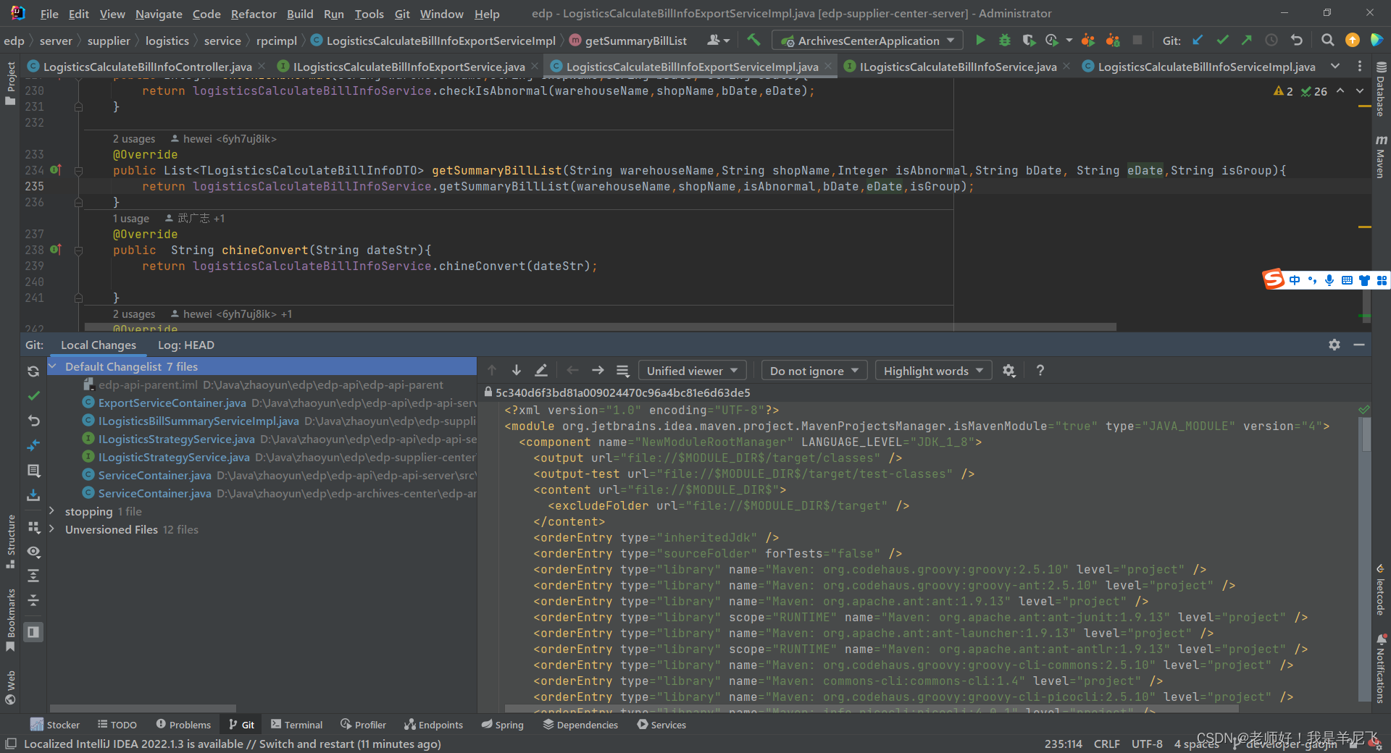Click the diff viewer vertical scrollbar
Viewport: 1391px width, 753px height.
point(1366,434)
